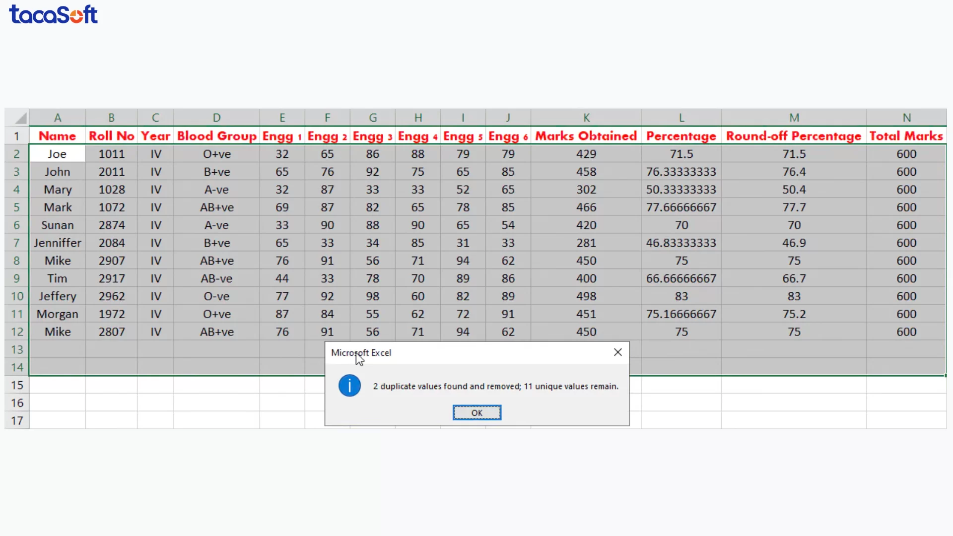Select column A header

58,118
